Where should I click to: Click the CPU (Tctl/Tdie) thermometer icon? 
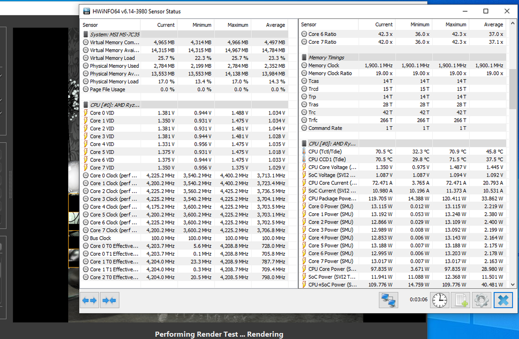point(304,152)
